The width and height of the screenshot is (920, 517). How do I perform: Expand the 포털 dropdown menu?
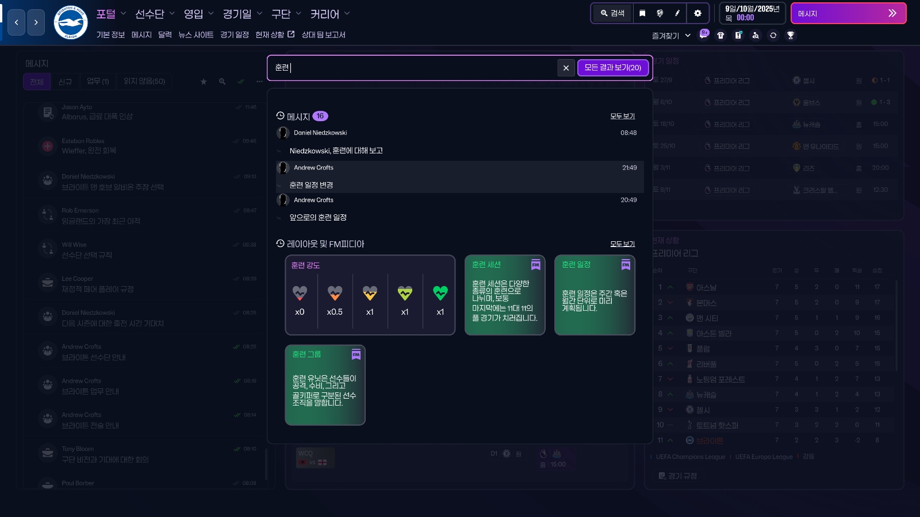[110, 14]
